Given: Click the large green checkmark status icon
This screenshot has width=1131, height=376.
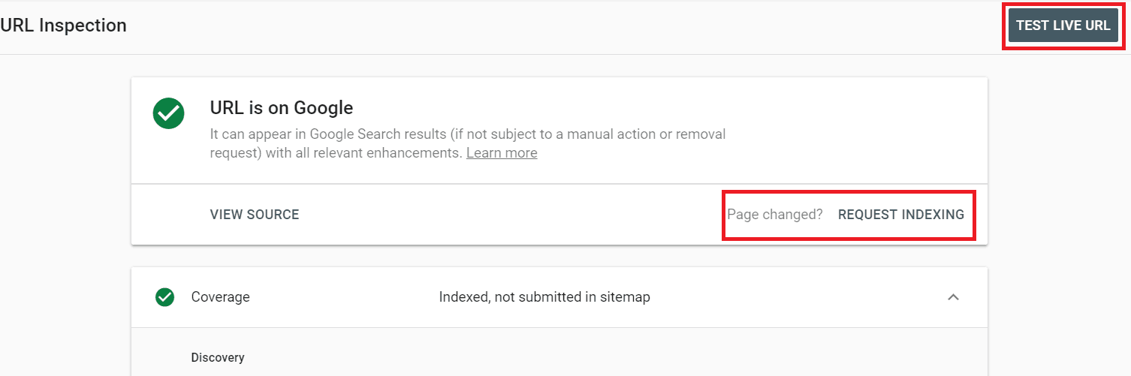Looking at the screenshot, I should coord(169,114).
